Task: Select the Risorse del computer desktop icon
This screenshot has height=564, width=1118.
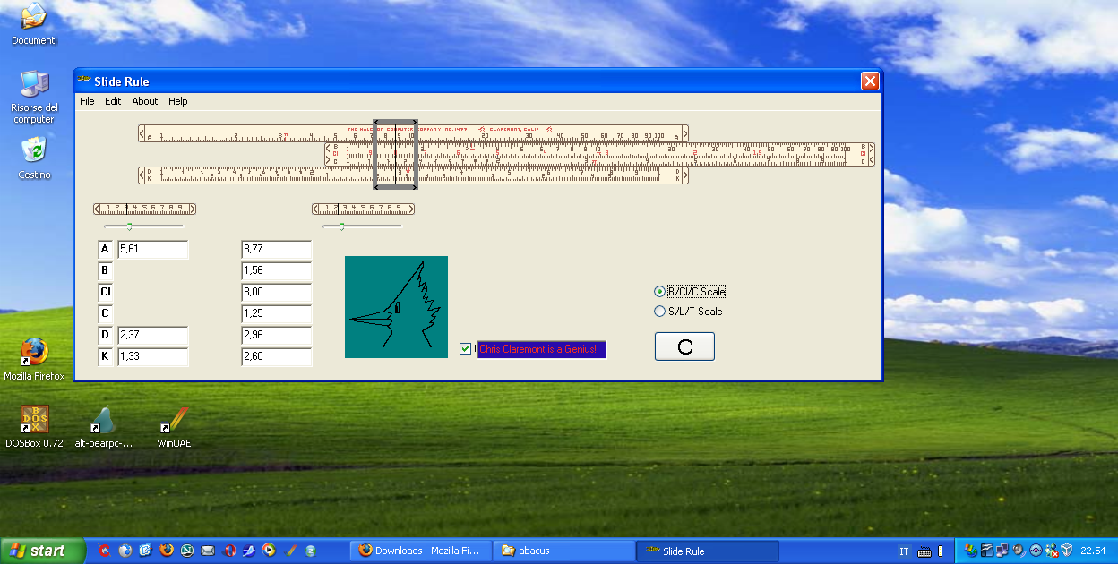Action: pos(34,97)
